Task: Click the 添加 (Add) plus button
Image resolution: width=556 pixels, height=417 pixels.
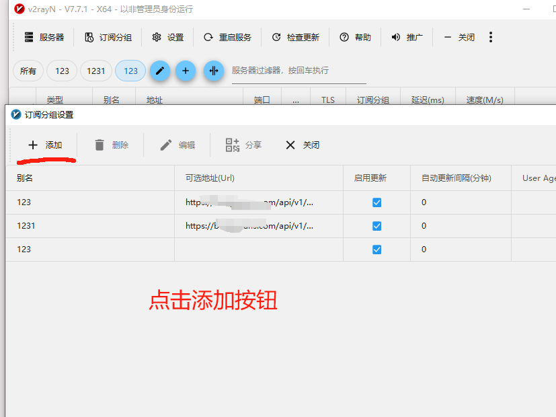Action: point(45,145)
